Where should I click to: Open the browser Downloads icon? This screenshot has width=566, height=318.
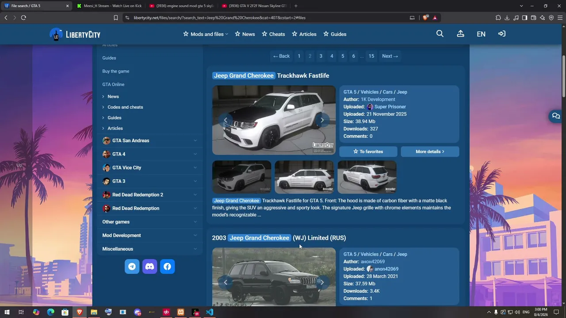pos(507,18)
